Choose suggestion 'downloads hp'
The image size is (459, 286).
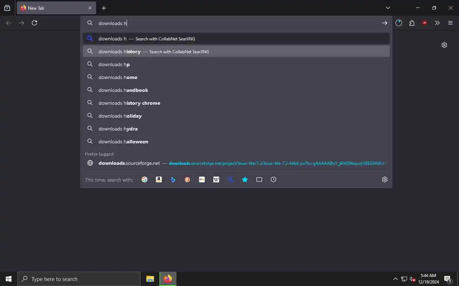236,64
